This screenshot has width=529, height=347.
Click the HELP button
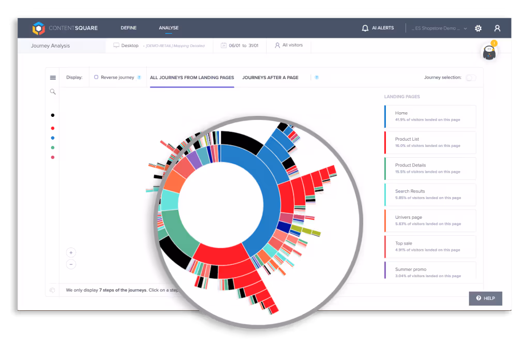coord(486,298)
